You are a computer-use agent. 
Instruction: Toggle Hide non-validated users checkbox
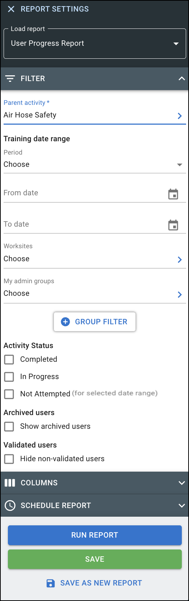pyautogui.click(x=9, y=459)
